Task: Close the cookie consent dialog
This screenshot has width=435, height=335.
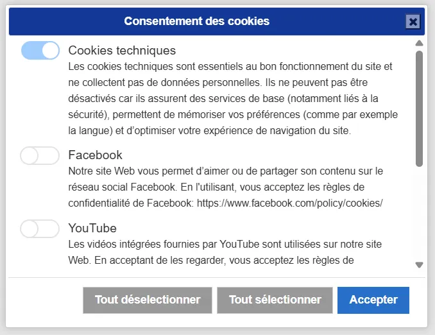Action: [x=413, y=22]
